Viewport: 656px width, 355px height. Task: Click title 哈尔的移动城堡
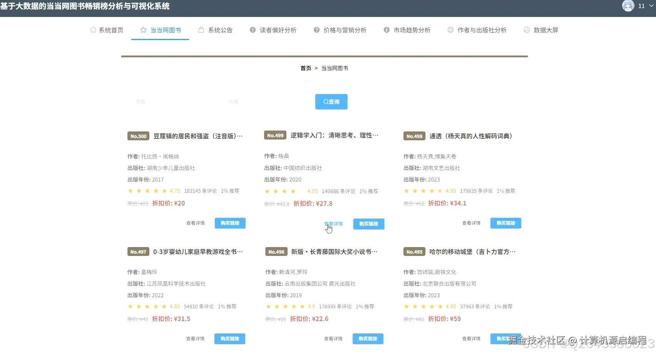coord(472,252)
